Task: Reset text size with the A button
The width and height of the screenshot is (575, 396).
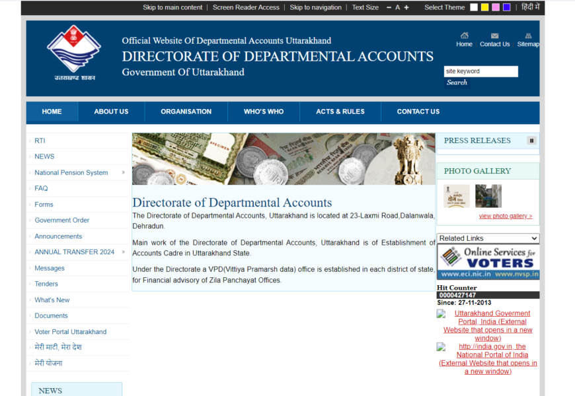Action: click(397, 7)
